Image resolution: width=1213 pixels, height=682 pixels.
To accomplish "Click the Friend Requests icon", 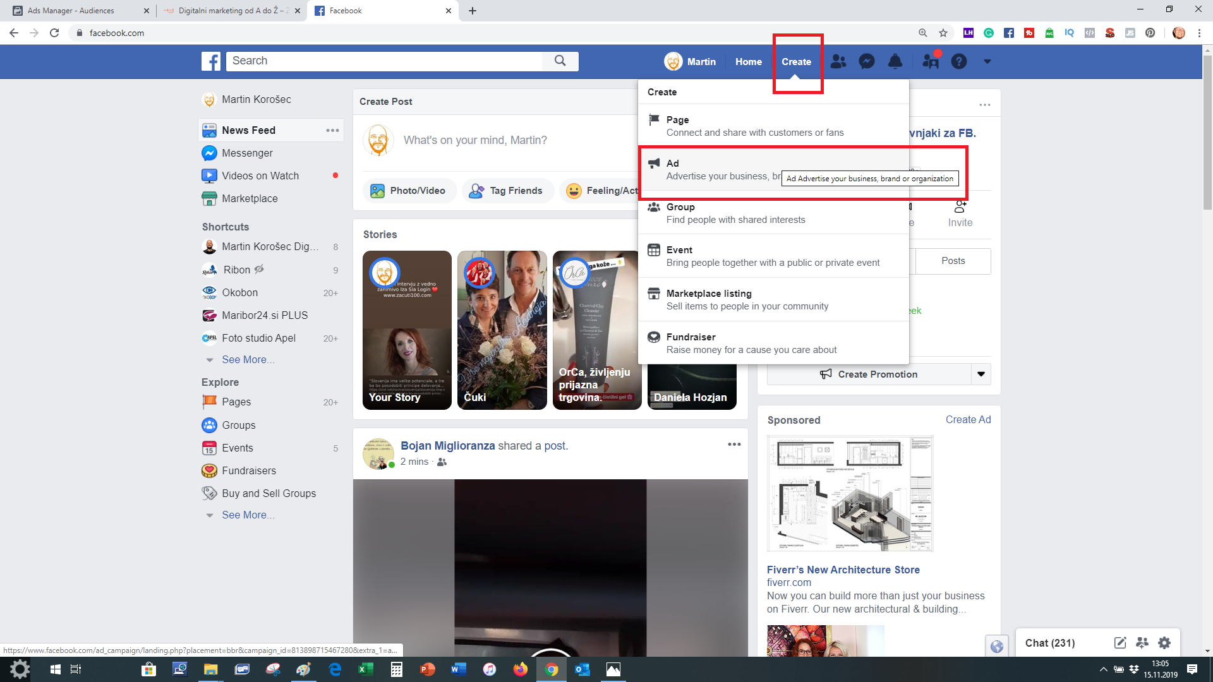I will 838,61.
